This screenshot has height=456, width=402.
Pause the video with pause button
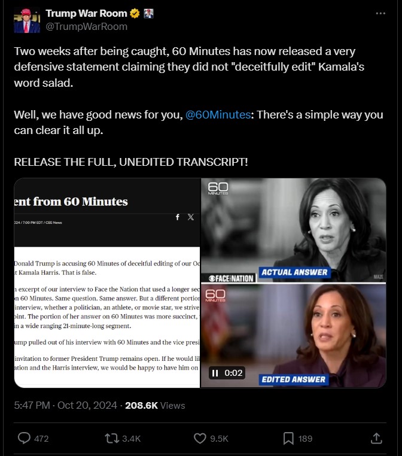click(x=215, y=373)
